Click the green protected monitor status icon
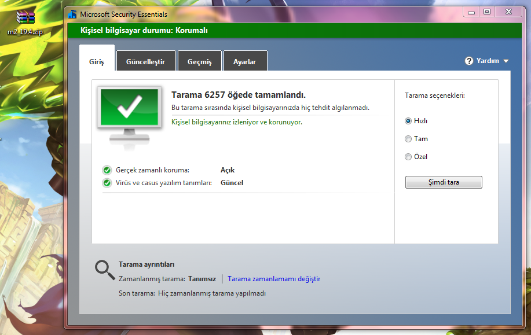 [x=129, y=117]
